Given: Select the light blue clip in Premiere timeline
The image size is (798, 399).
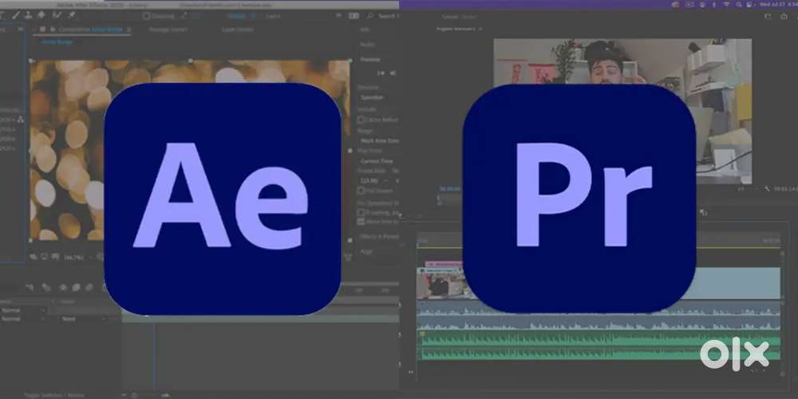Looking at the screenshot, I should [x=738, y=283].
